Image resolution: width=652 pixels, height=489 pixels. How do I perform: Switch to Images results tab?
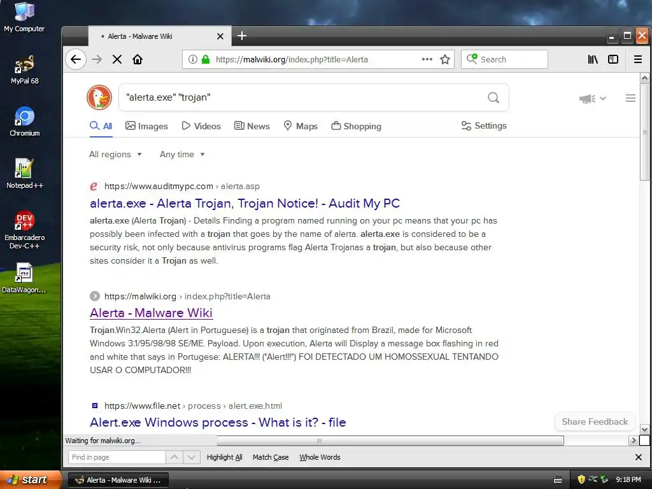tap(147, 126)
